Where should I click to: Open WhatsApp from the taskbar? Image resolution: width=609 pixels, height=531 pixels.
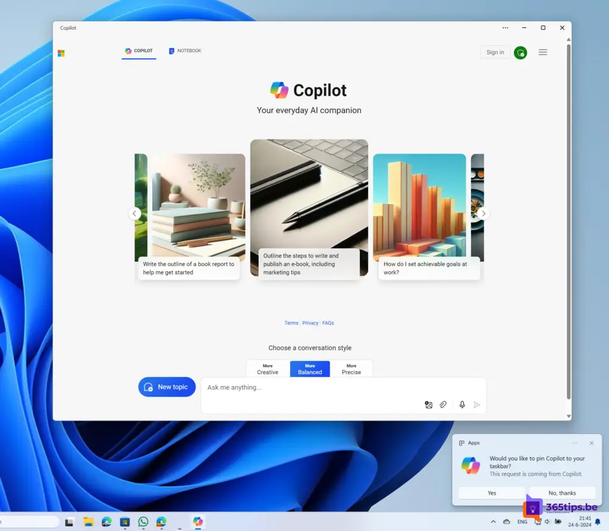point(143,522)
